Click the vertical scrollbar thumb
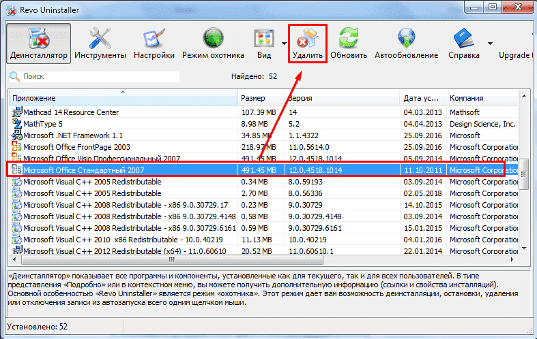Viewport: 537px width, 339px height. pyautogui.click(x=524, y=174)
